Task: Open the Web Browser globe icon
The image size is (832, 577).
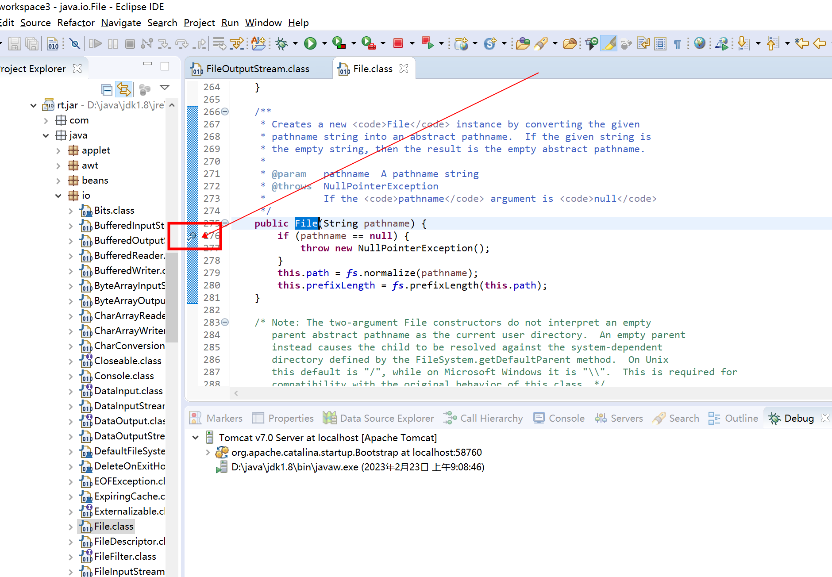Action: [x=700, y=43]
